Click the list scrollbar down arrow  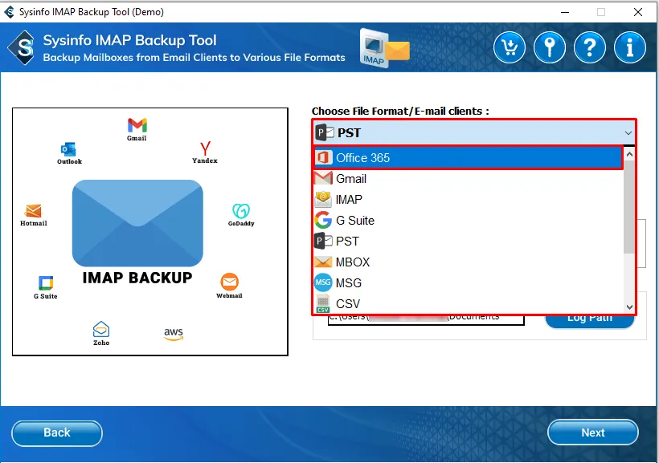(x=629, y=307)
